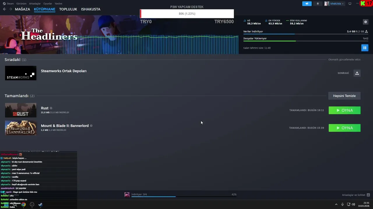The width and height of the screenshot is (373, 209).
Task: Click the Kalan tahmini süre text
Action: tap(257, 48)
